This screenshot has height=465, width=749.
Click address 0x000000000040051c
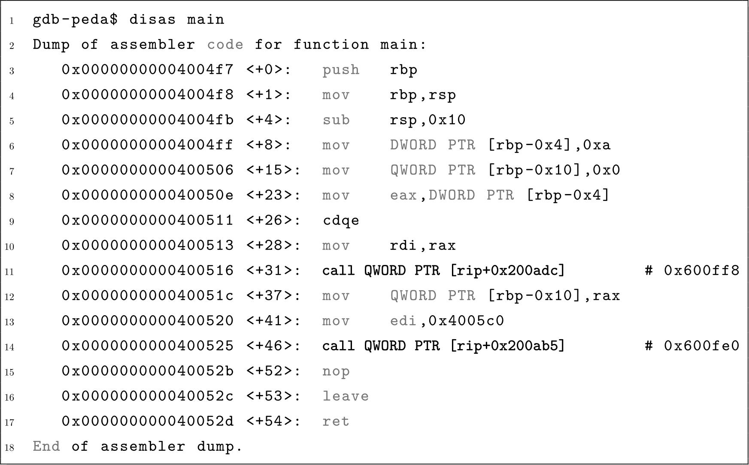point(148,296)
